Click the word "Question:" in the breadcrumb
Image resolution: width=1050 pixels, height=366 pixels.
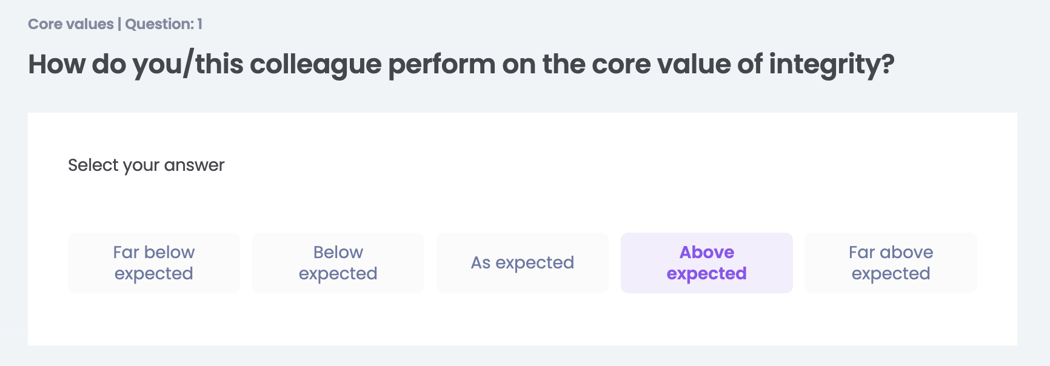pos(159,24)
